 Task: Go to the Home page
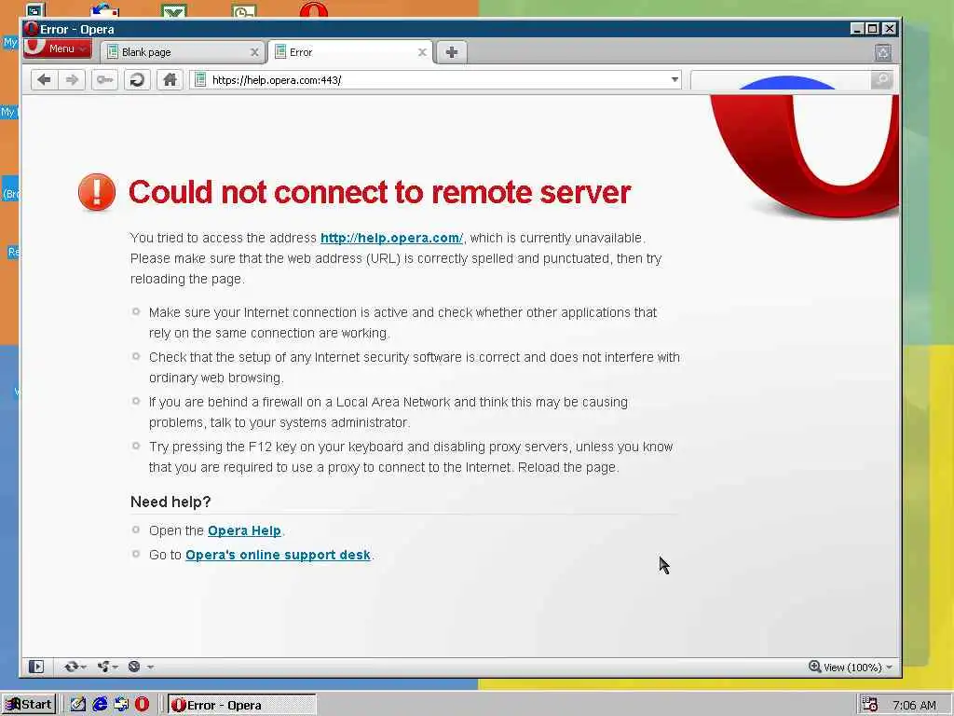pos(170,80)
